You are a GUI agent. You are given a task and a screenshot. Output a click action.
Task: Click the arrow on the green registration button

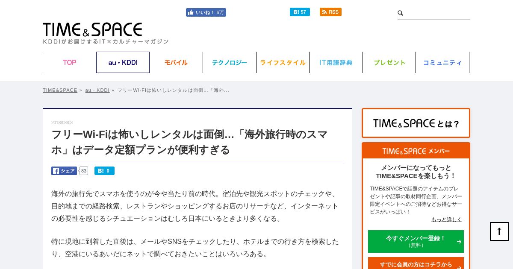459,242
